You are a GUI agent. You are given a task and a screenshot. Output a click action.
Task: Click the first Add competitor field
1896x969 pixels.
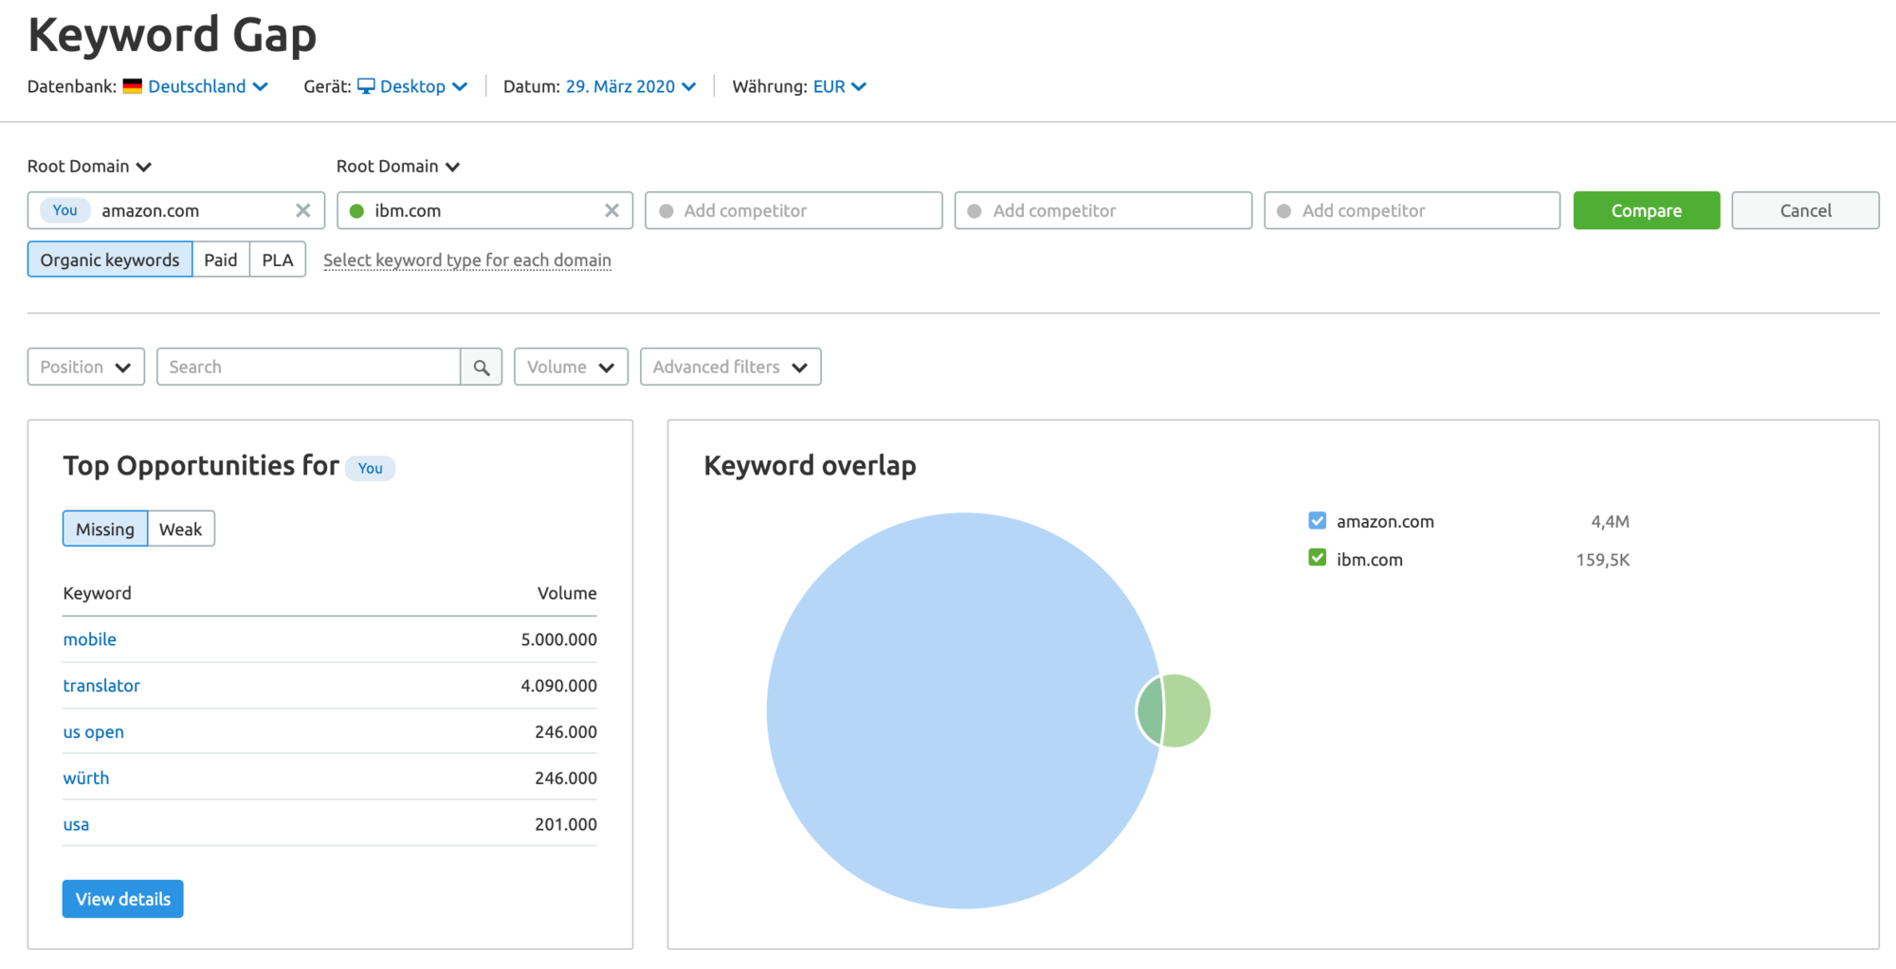point(793,210)
